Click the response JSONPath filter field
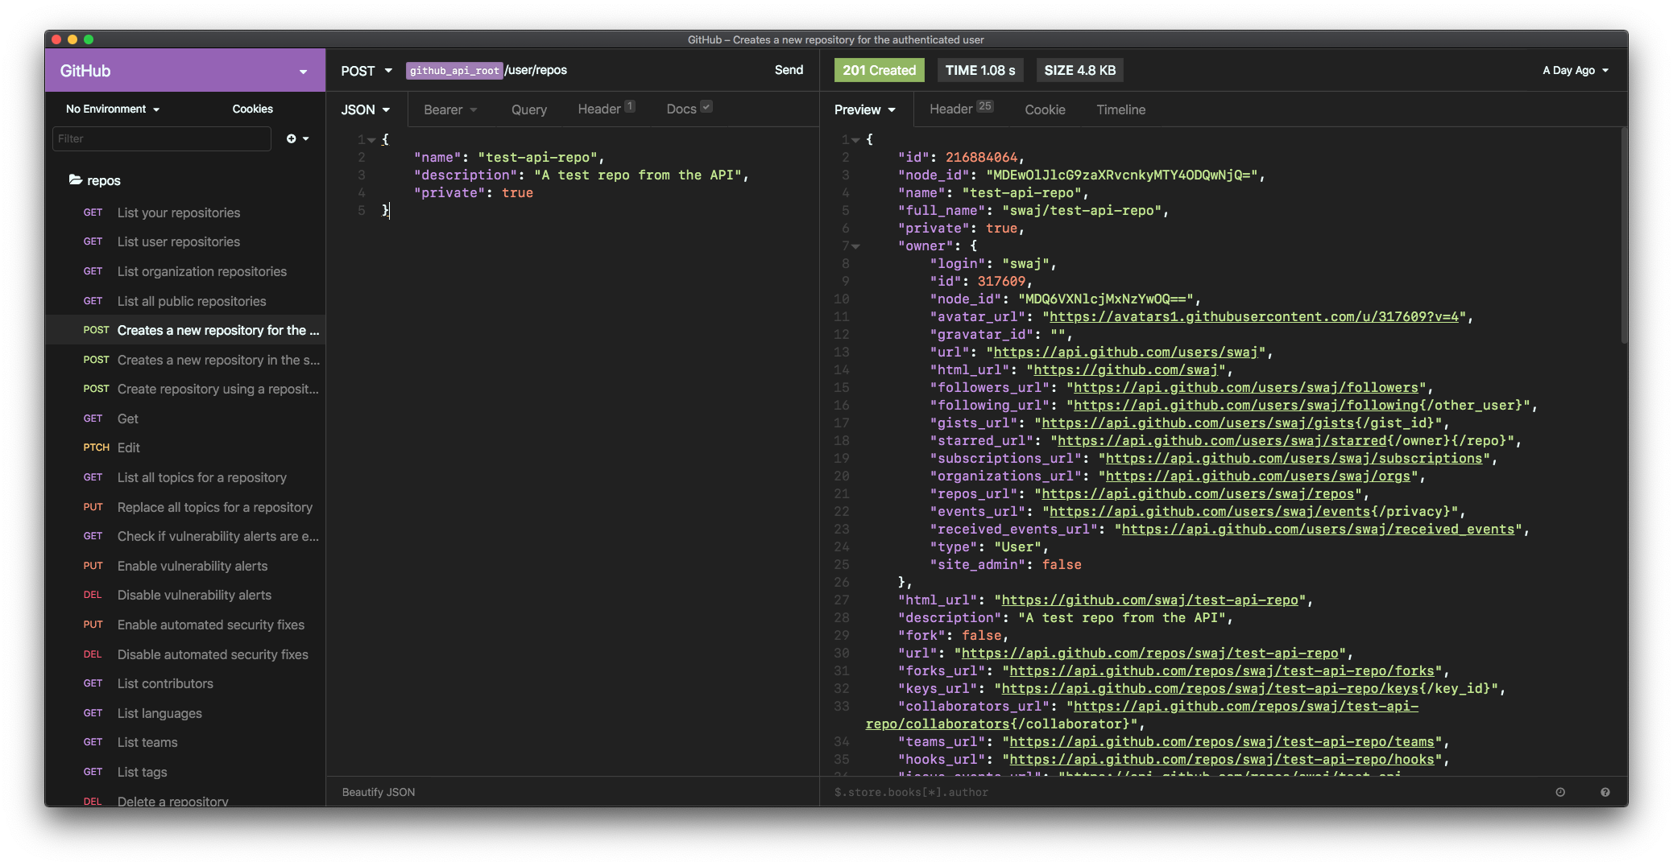Viewport: 1673px width, 866px height. [x=1184, y=792]
